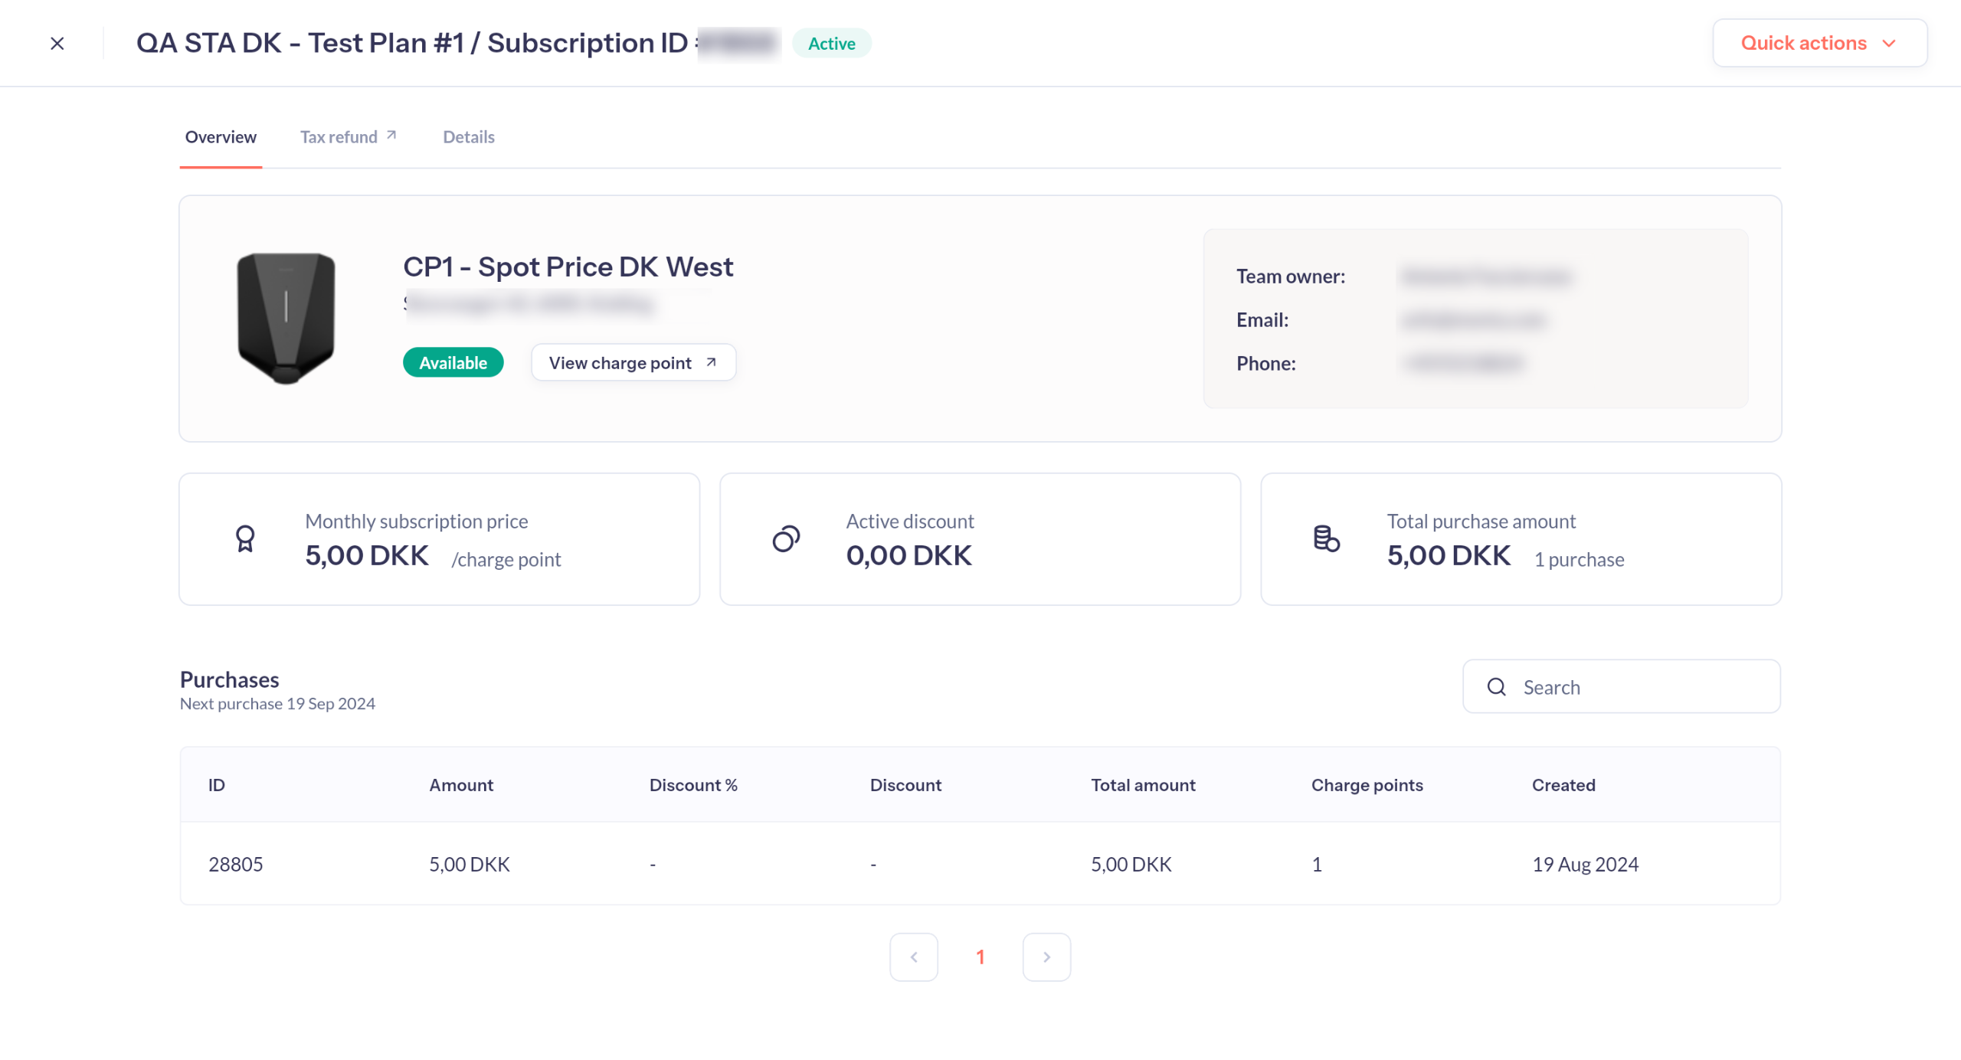Click the Created column header

[1563, 785]
